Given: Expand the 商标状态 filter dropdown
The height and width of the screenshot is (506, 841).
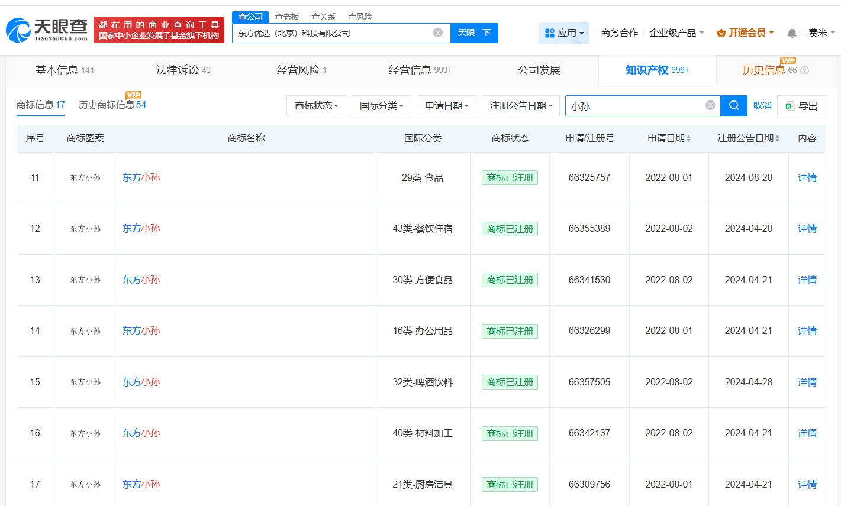Looking at the screenshot, I should (316, 106).
